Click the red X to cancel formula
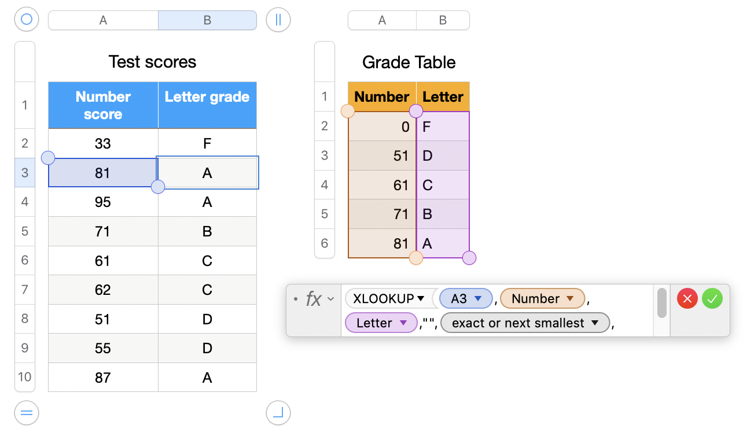Image resolution: width=743 pixels, height=444 pixels. pyautogui.click(x=687, y=299)
